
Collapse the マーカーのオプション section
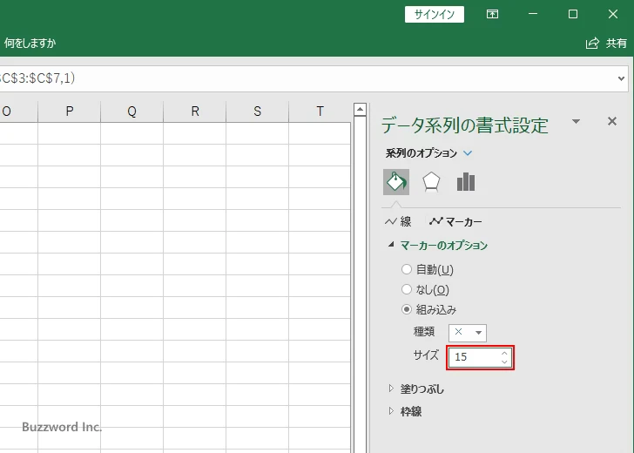391,244
